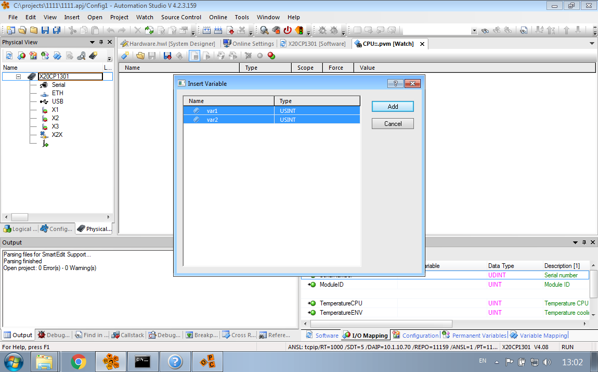Open the Output panel dropdown arrow
Image resolution: width=598 pixels, height=372 pixels.
(x=575, y=242)
